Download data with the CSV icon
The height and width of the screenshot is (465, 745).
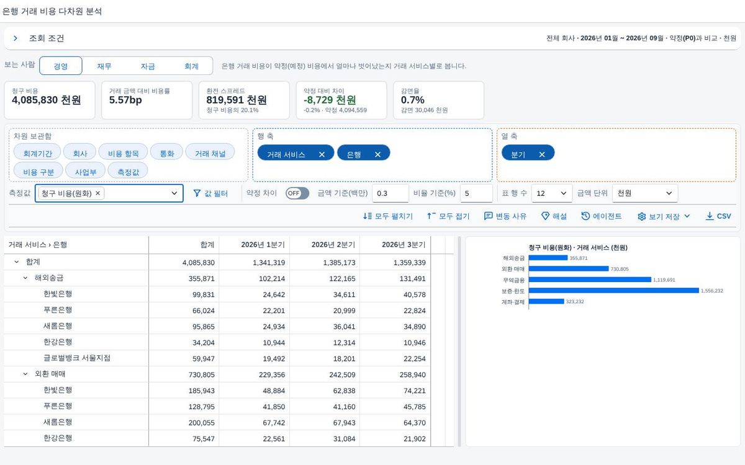click(x=710, y=216)
